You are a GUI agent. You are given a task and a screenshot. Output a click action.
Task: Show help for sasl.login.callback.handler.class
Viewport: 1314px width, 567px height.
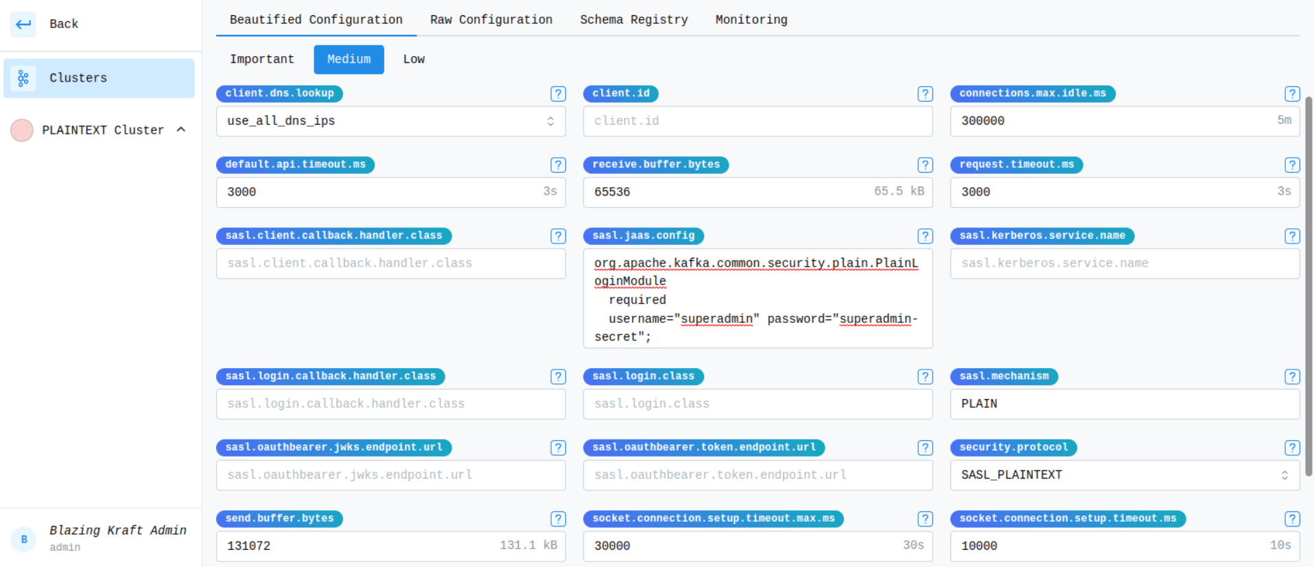(558, 377)
